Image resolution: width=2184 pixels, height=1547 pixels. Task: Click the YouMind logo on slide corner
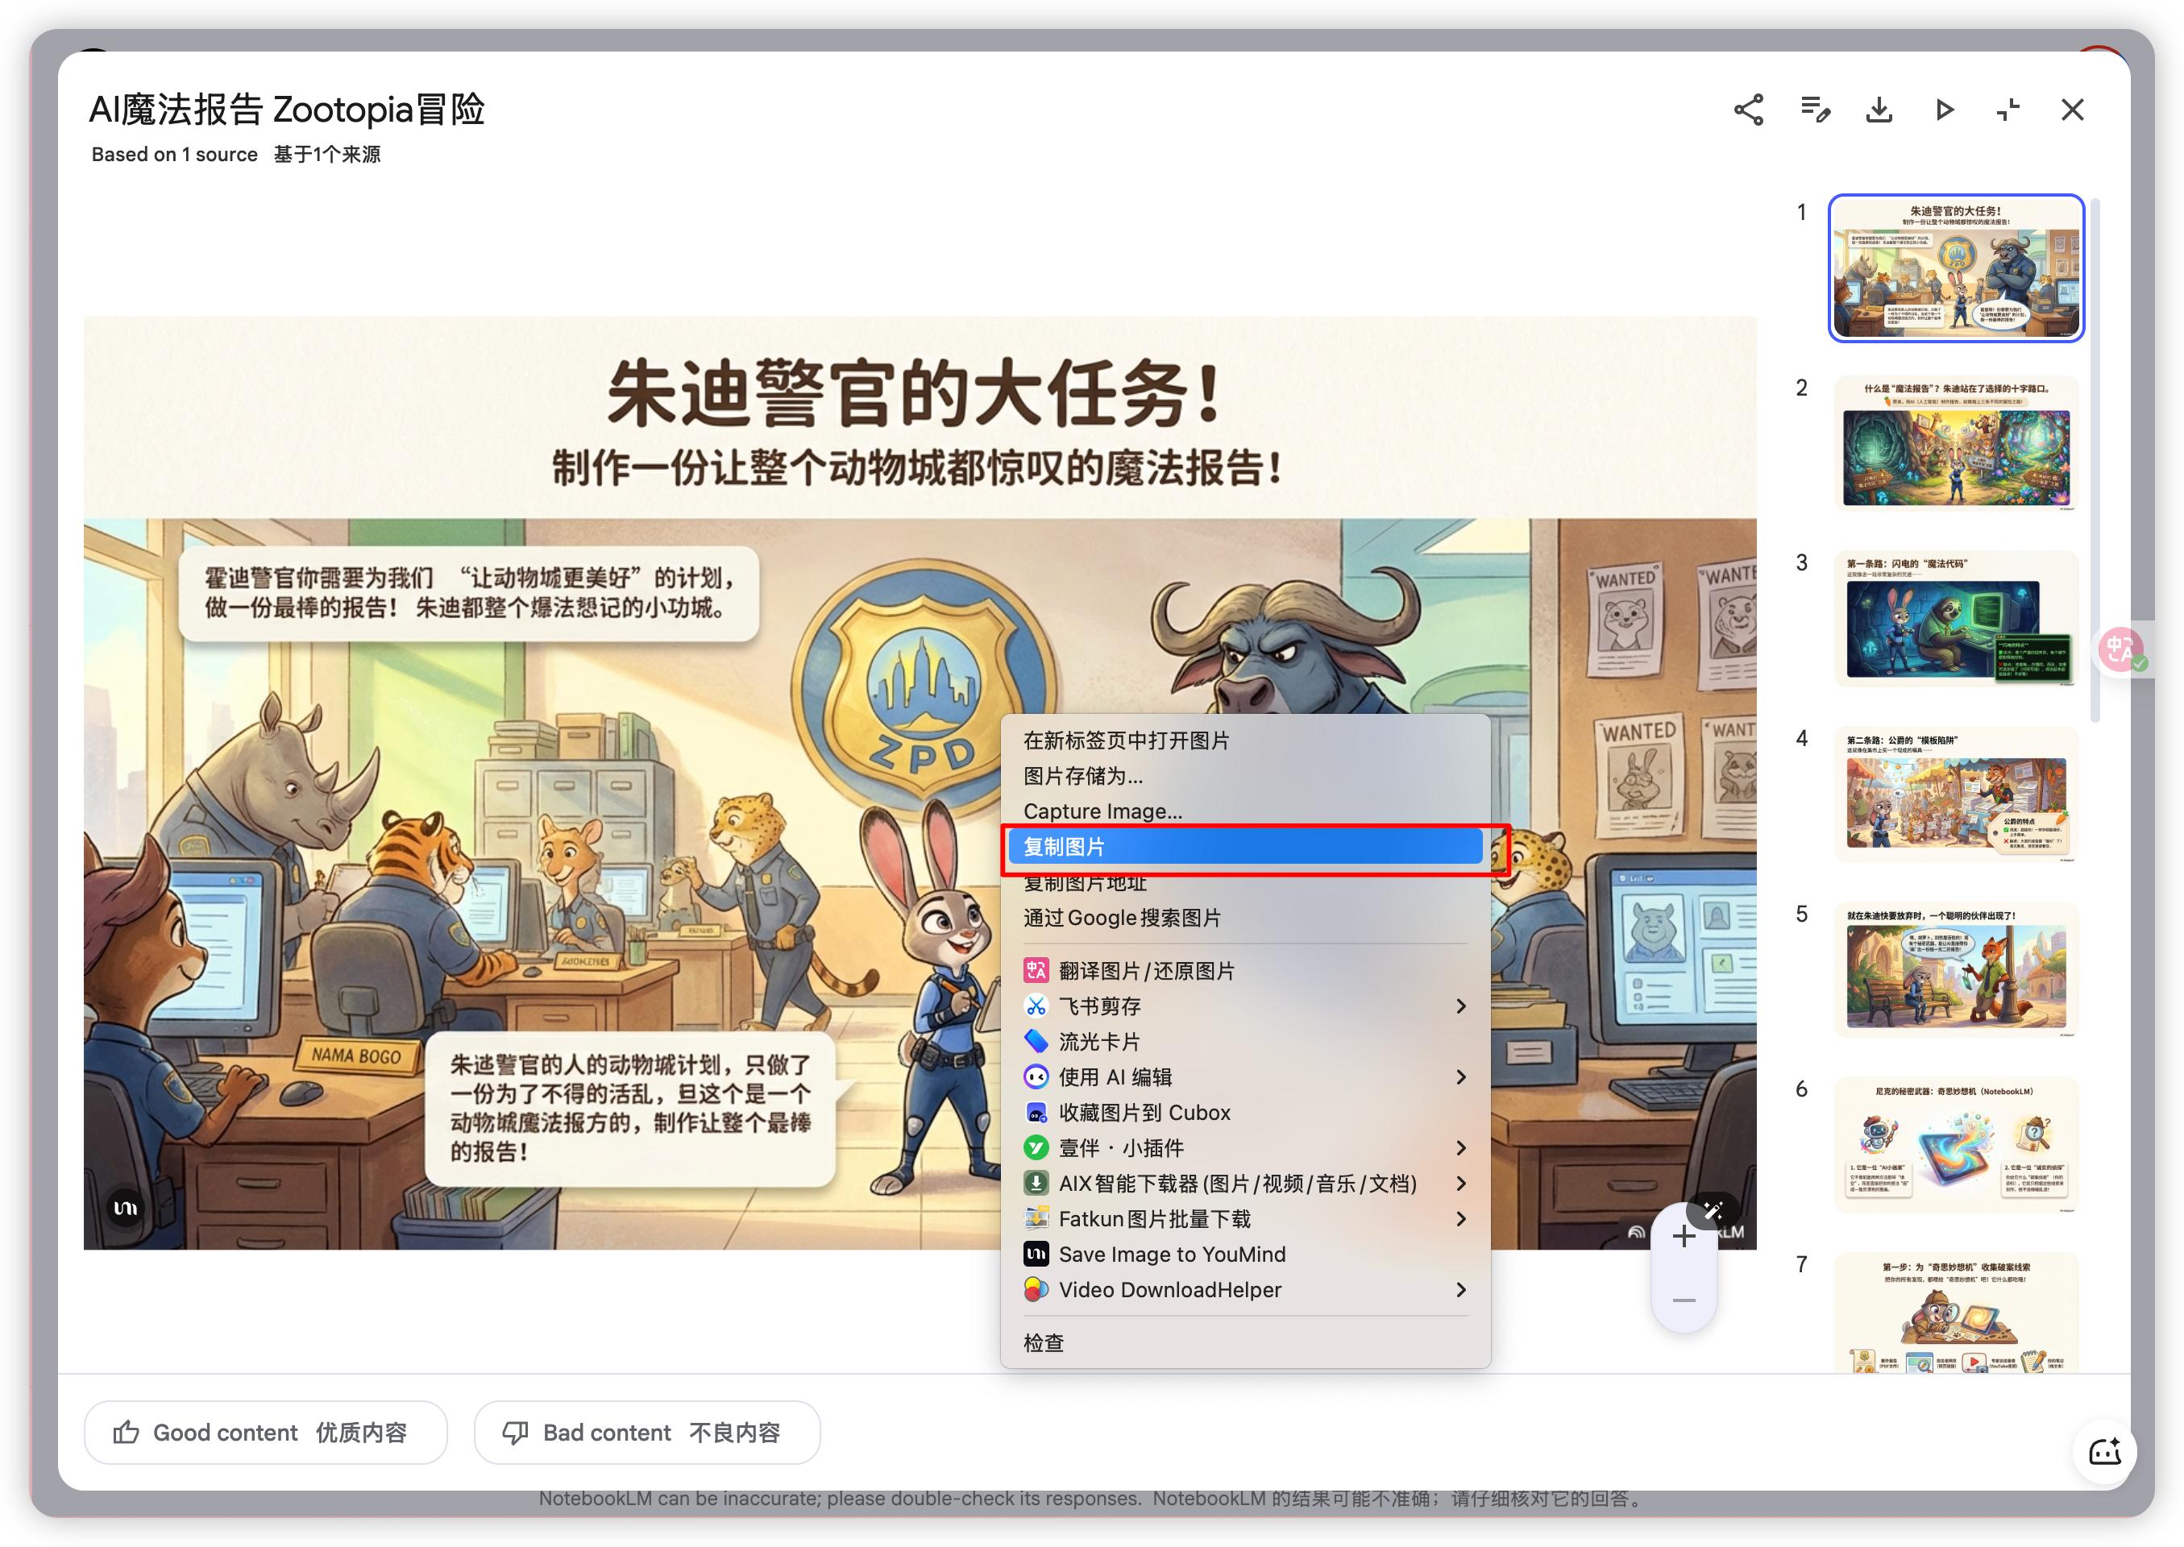[x=126, y=1208]
